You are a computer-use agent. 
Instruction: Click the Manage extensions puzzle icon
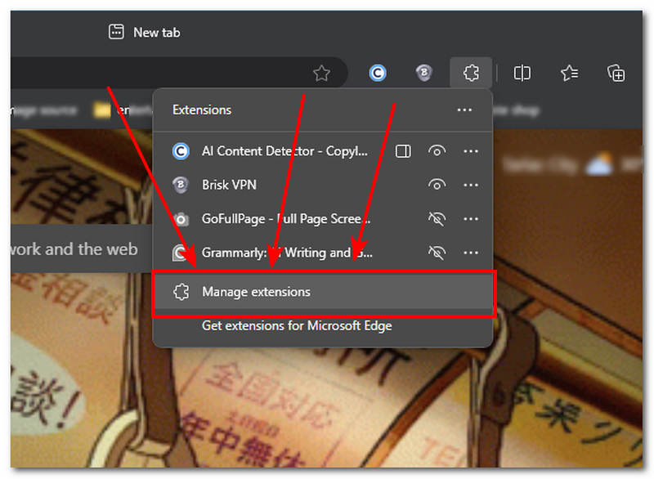[181, 292]
